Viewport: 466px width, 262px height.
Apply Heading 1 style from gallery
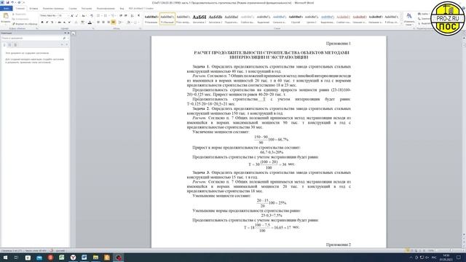200,18
